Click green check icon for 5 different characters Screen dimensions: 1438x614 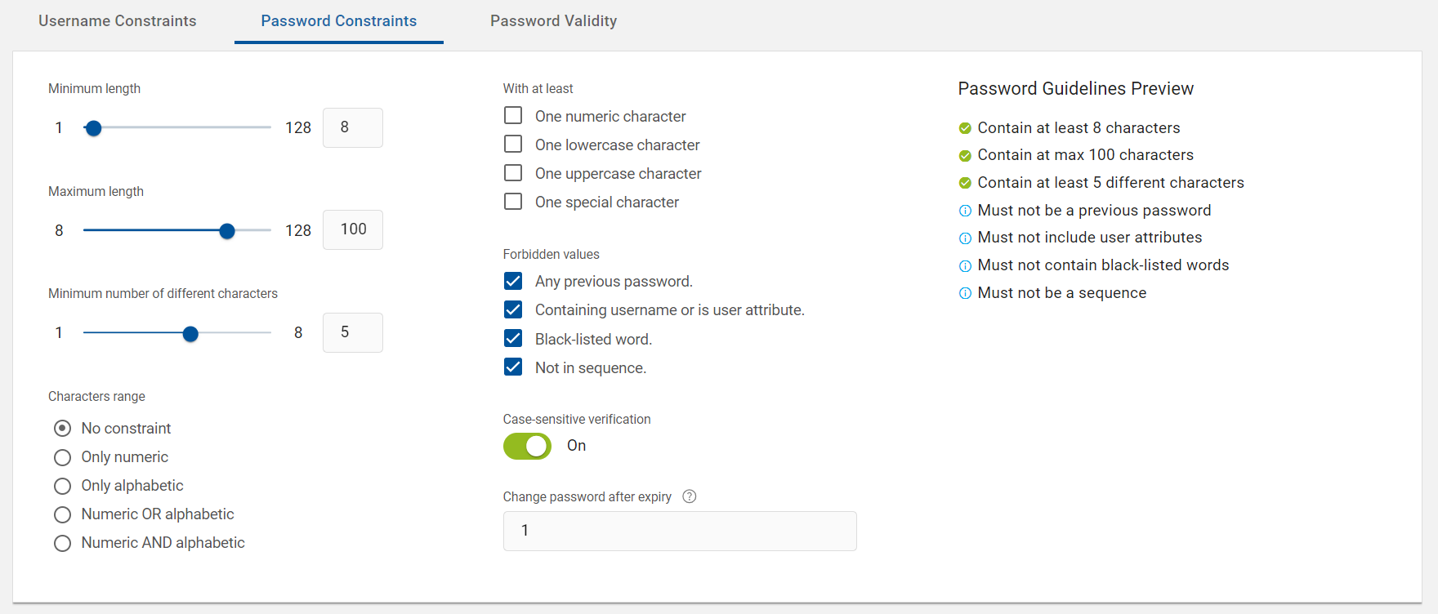(x=965, y=183)
